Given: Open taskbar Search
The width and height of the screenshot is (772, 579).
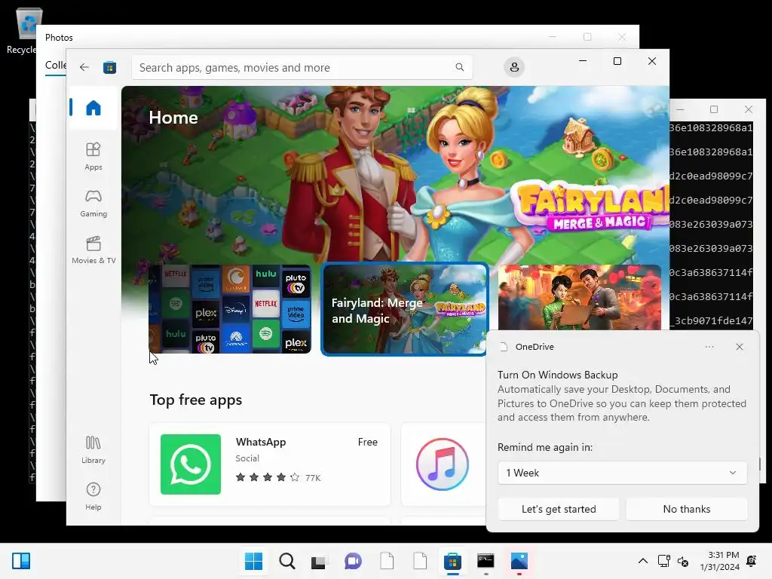Looking at the screenshot, I should tap(287, 561).
